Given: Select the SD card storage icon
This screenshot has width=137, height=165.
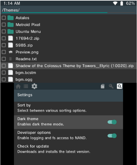Looking at the screenshot, I should (103, 86).
